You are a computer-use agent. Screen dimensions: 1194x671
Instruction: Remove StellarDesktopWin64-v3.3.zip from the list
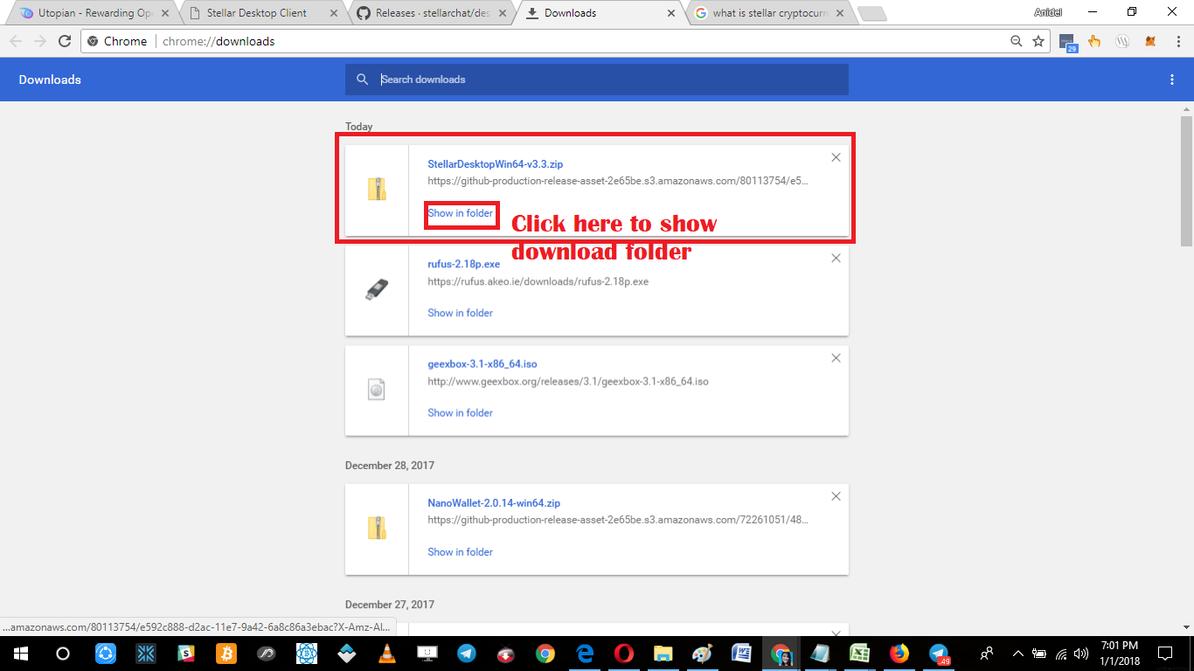coord(836,157)
